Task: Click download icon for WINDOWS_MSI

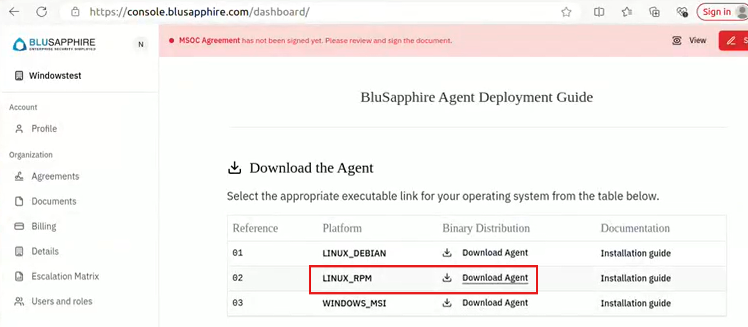Action: click(447, 303)
